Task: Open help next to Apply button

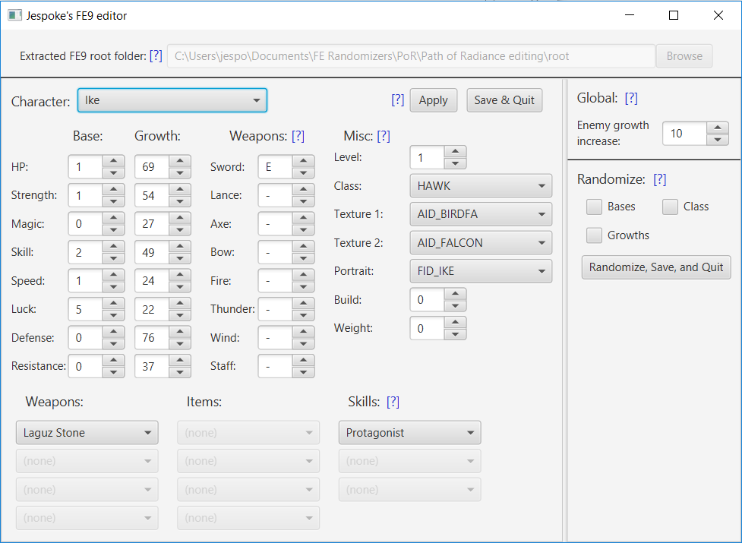Action: point(397,99)
